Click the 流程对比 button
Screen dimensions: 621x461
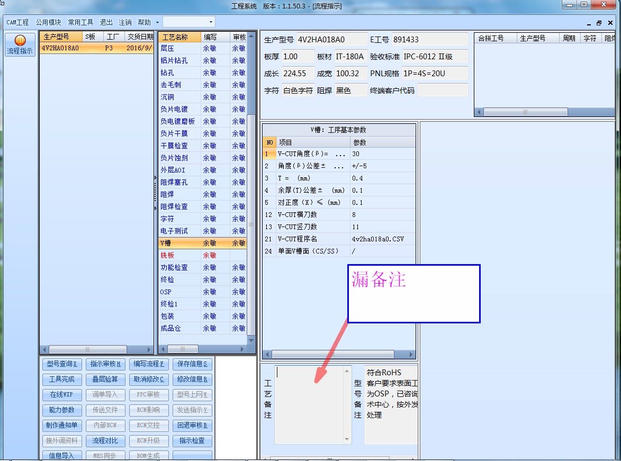tap(105, 441)
